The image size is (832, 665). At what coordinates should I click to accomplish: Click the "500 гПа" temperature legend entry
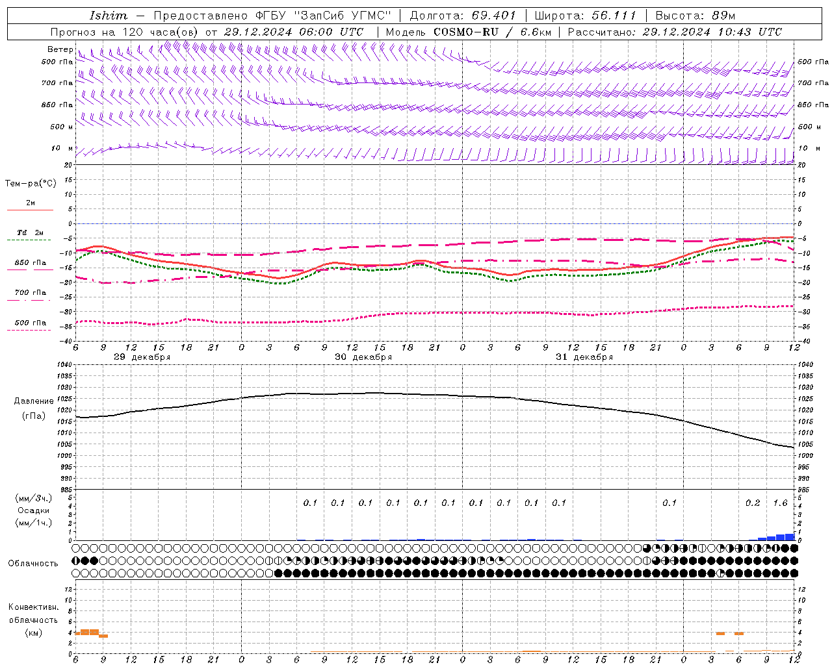pos(31,323)
